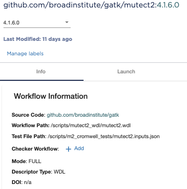The height and width of the screenshot is (189, 187).
Task: Click the dropdown arrow next to 4.1.6.0
Action: (x=67, y=22)
